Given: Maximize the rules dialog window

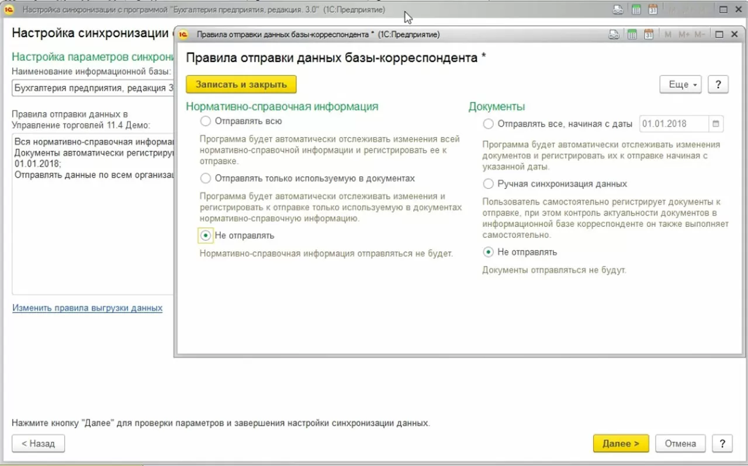Looking at the screenshot, I should click(719, 35).
